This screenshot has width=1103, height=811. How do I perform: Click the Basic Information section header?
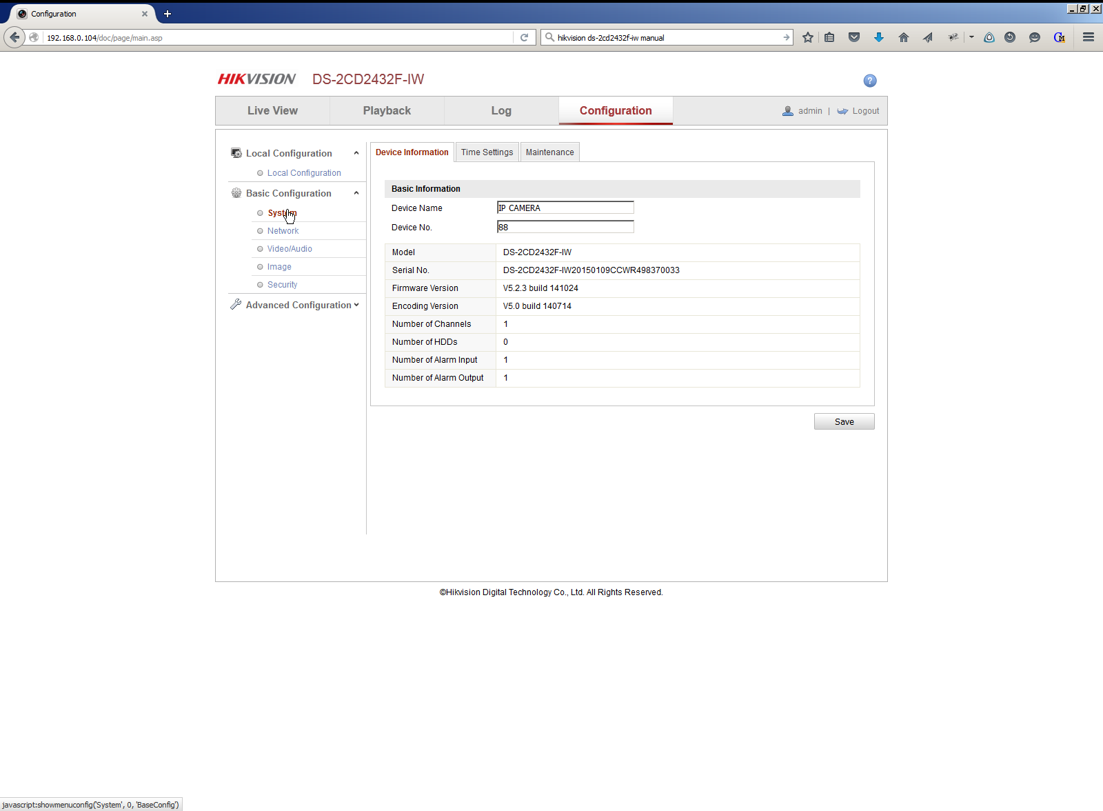click(x=623, y=189)
